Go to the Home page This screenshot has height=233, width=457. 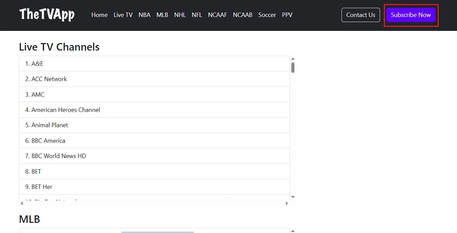tap(99, 15)
